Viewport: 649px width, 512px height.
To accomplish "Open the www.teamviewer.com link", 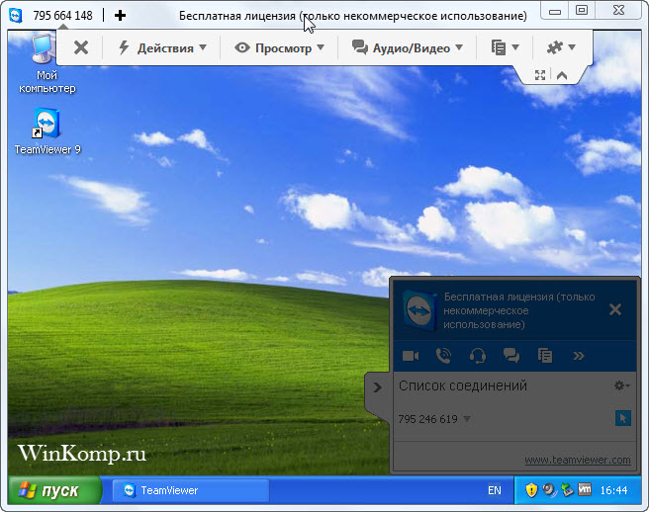I will coord(578,460).
